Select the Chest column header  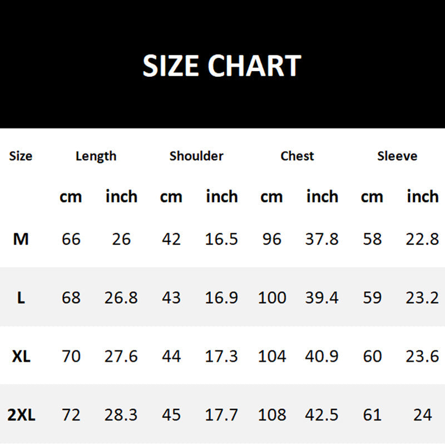coord(297,156)
